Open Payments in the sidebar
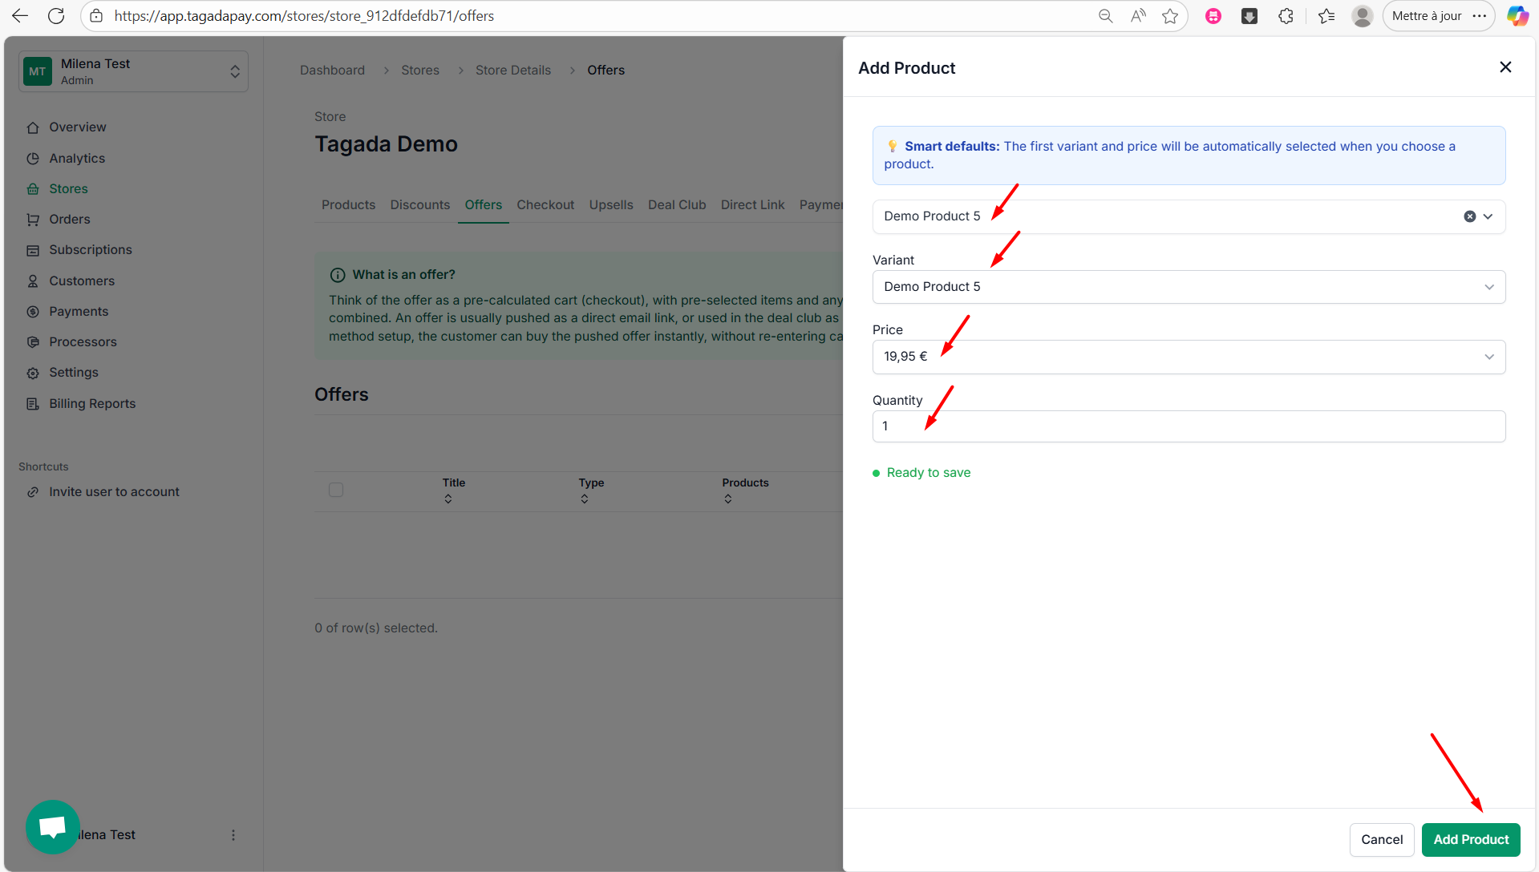This screenshot has height=872, width=1539. [x=79, y=312]
